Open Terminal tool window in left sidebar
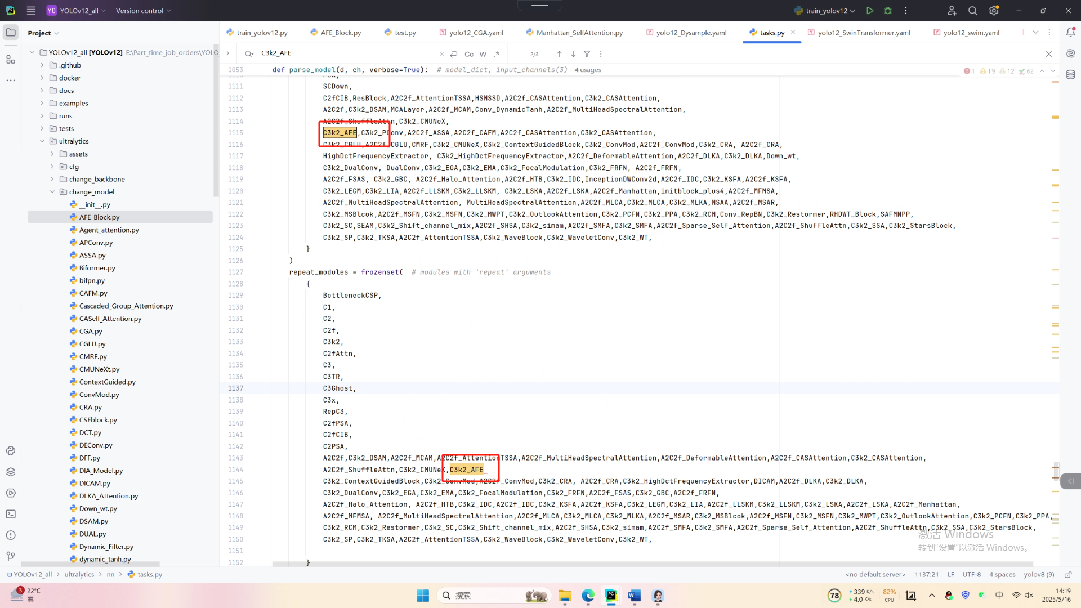The width and height of the screenshot is (1081, 608). click(10, 514)
